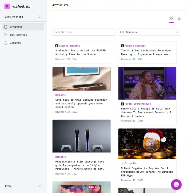Go to RSS sources in sidebar
This screenshot has width=187, height=193.
point(23,35)
